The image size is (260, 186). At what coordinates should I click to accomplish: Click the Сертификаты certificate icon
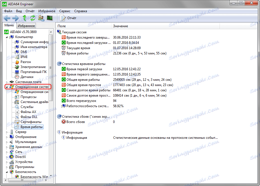pos(17,122)
